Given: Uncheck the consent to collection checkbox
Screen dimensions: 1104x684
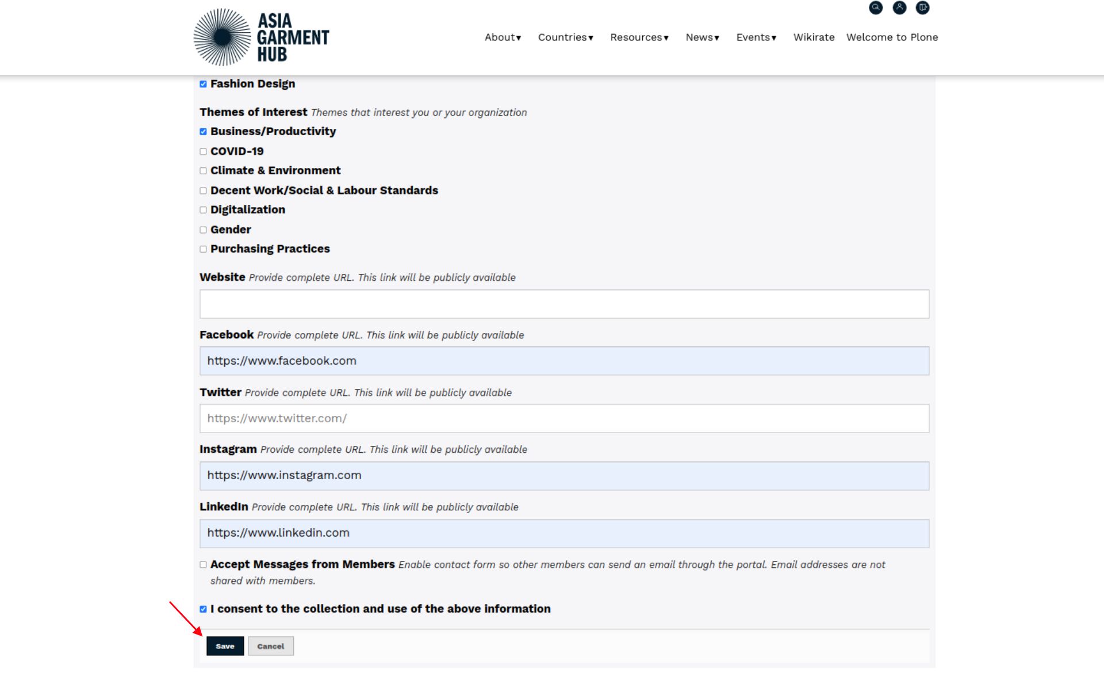Looking at the screenshot, I should [203, 609].
